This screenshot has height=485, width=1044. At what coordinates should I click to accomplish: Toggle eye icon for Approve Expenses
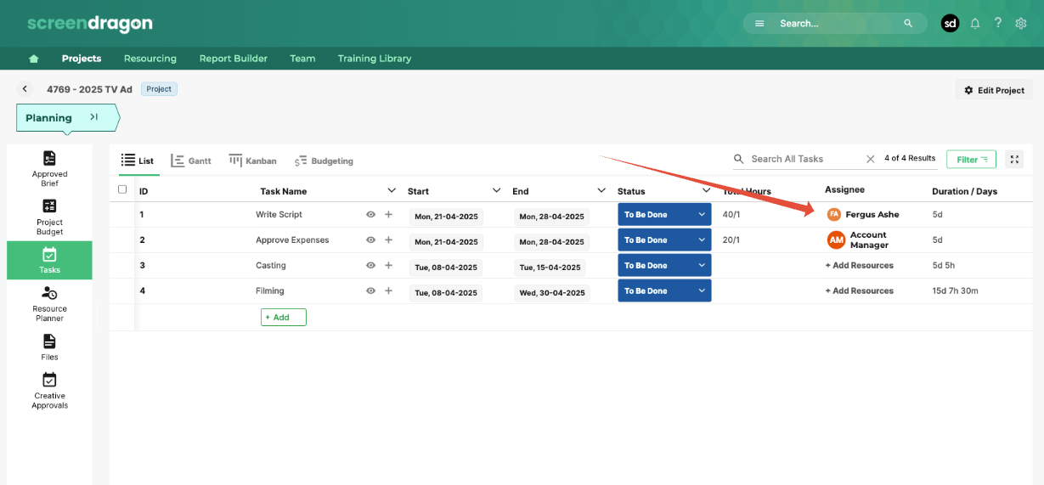point(370,240)
